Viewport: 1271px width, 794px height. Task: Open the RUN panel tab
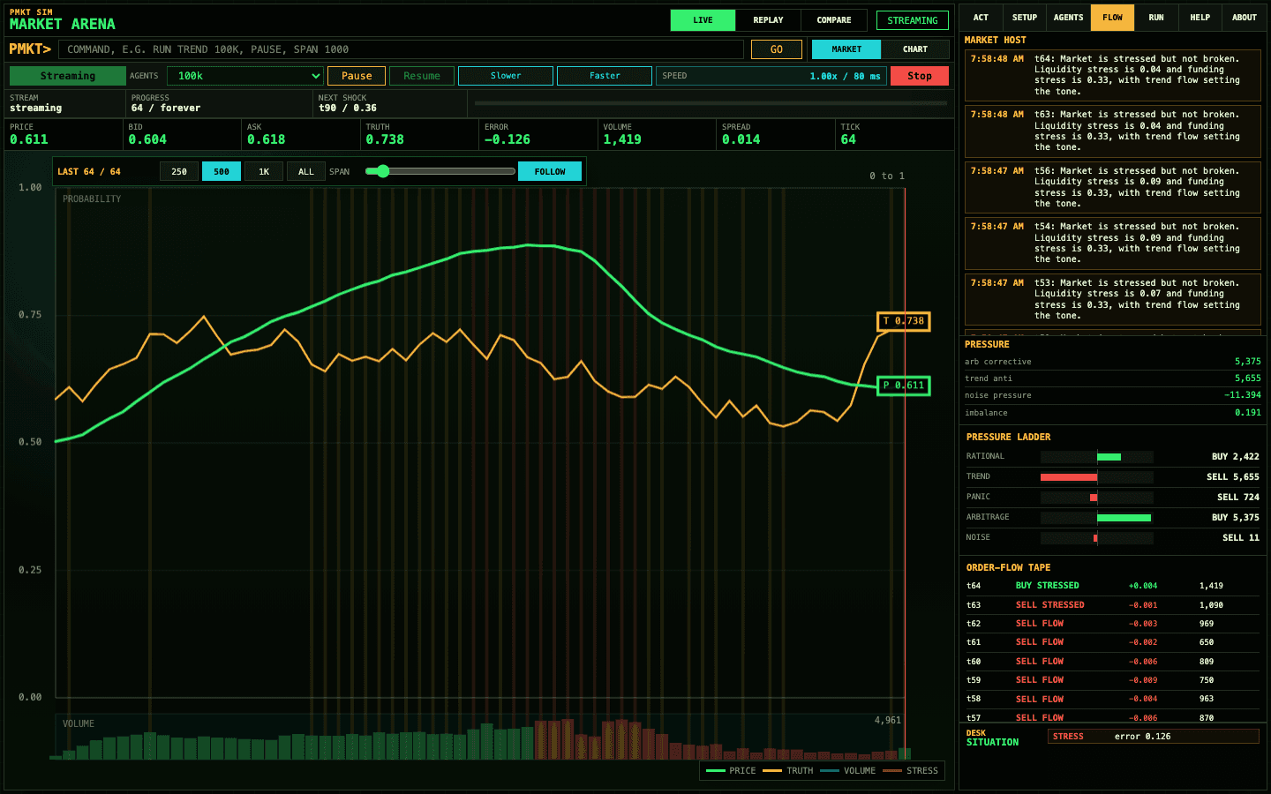[1156, 18]
